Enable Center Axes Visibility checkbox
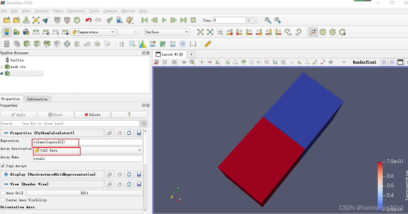The height and width of the screenshot is (214, 408). tap(3, 200)
